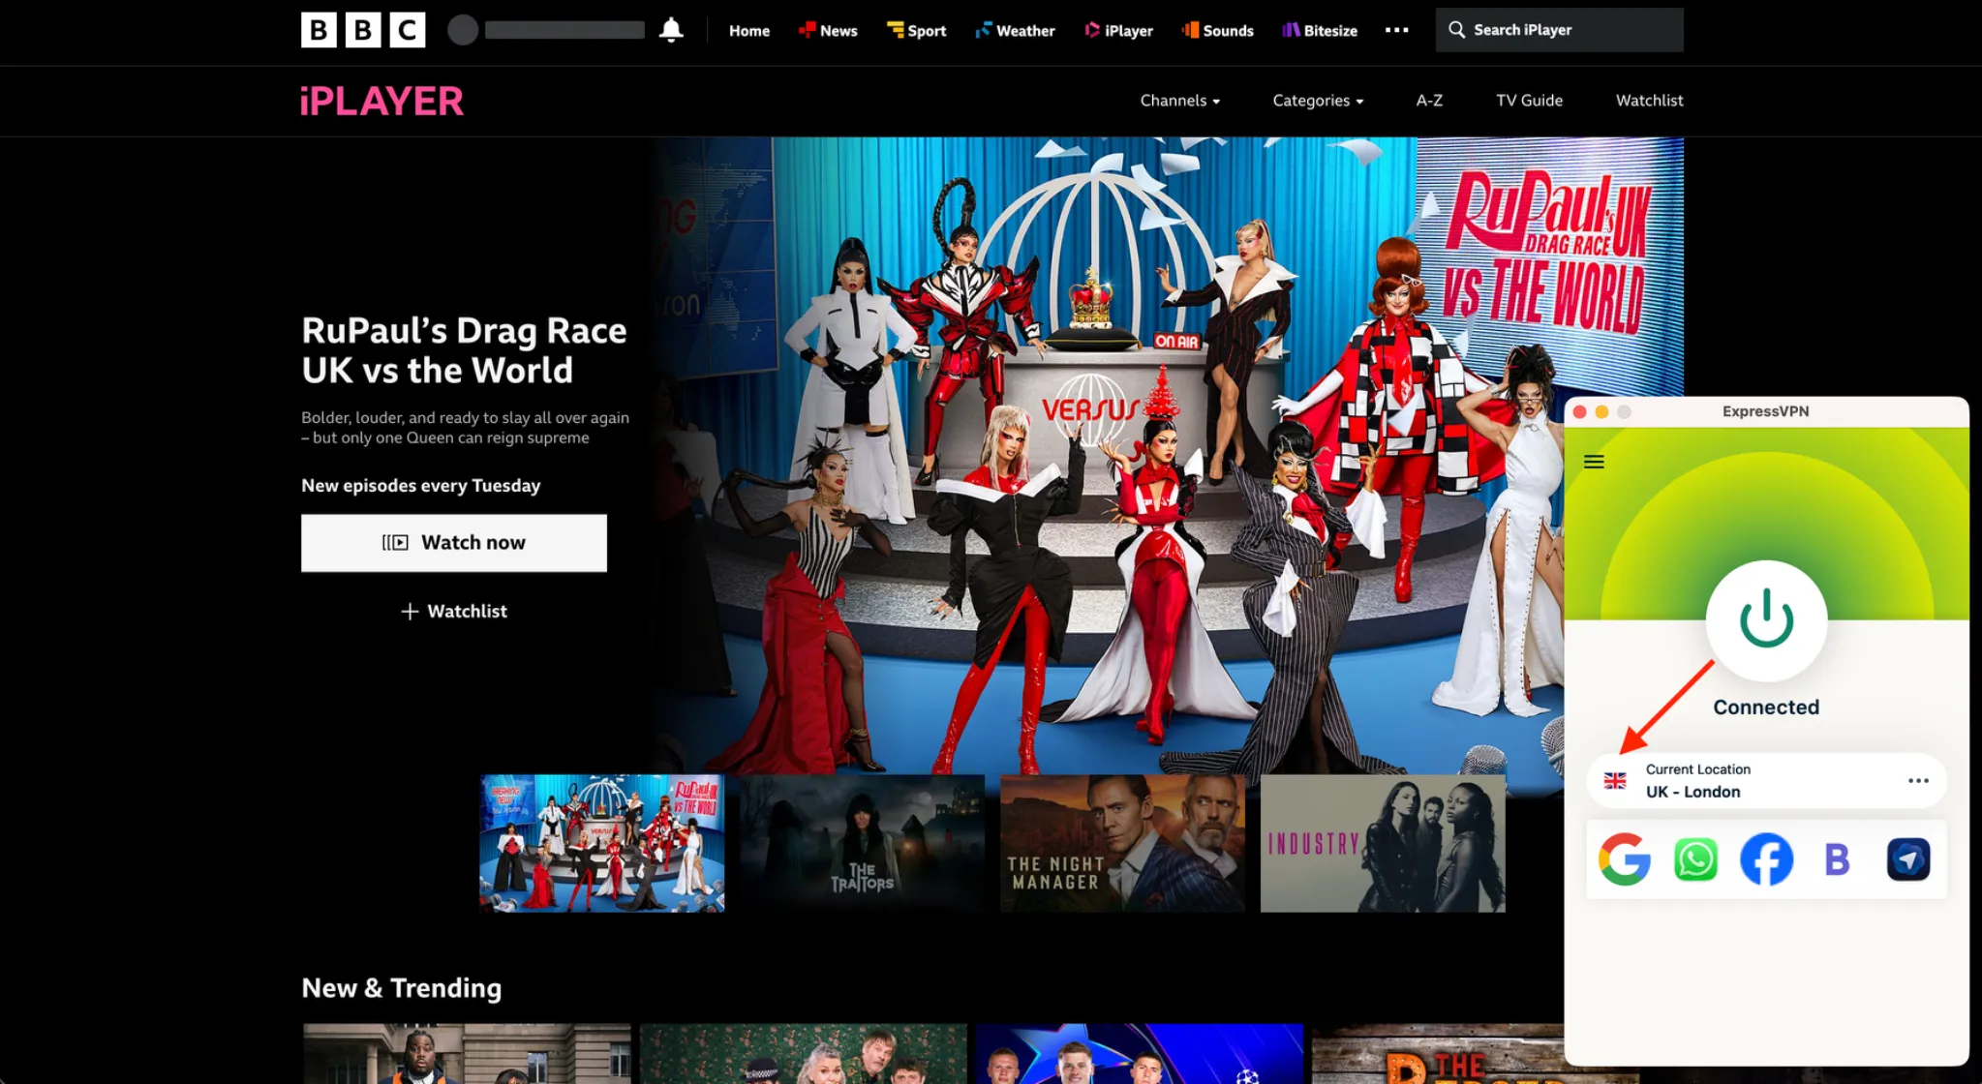Image resolution: width=1982 pixels, height=1084 pixels.
Task: Open the Channels dropdown
Action: click(1179, 101)
